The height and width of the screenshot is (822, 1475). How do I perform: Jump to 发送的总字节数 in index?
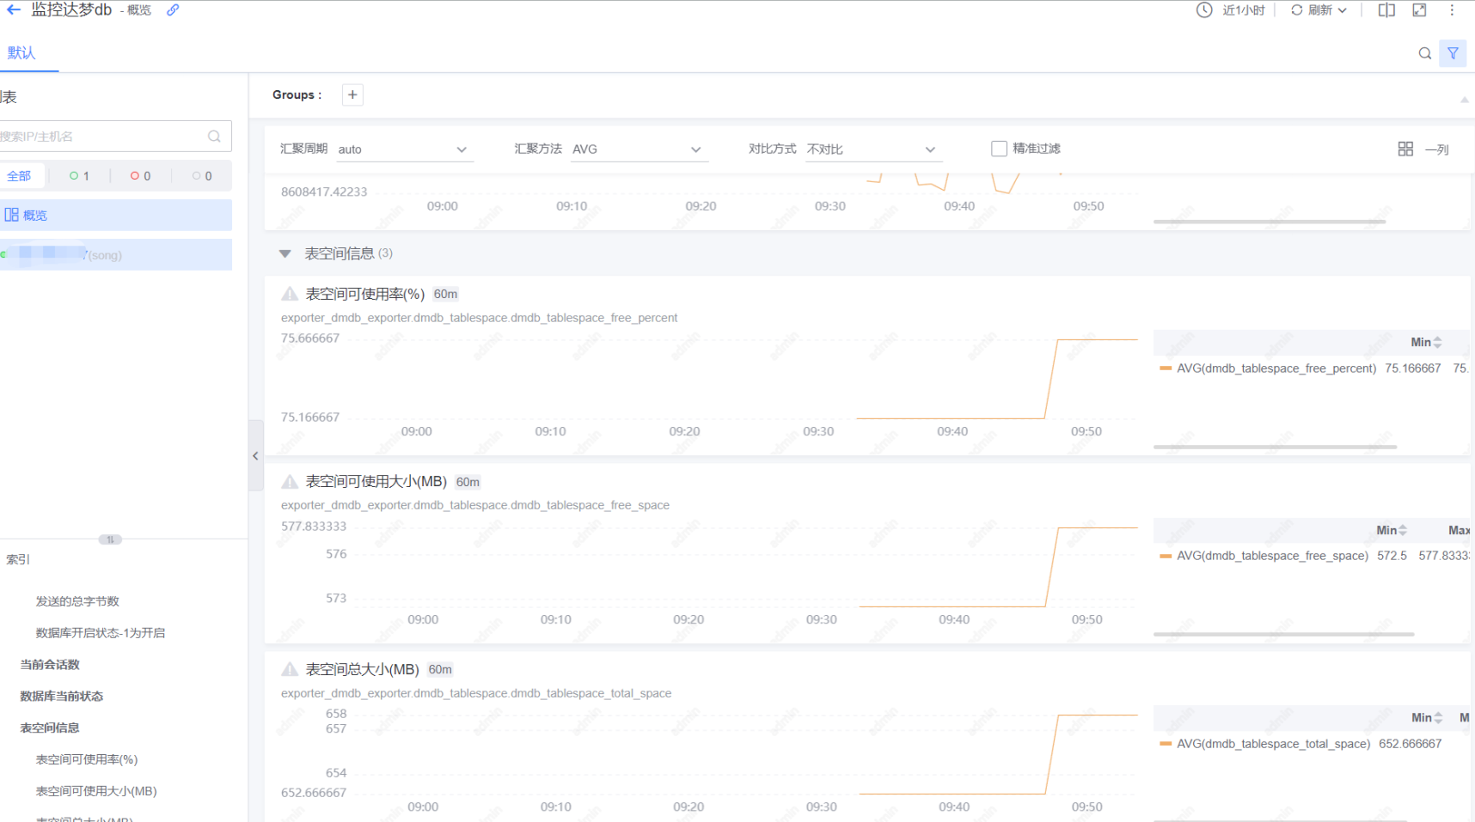pyautogui.click(x=77, y=601)
